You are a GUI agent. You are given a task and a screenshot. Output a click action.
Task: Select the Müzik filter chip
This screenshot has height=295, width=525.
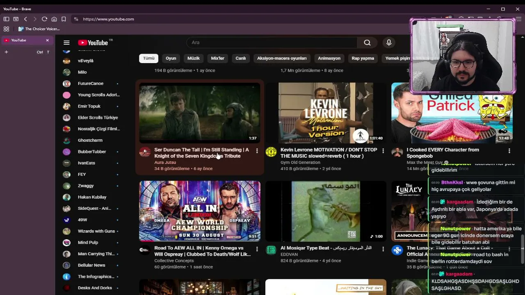(x=194, y=58)
